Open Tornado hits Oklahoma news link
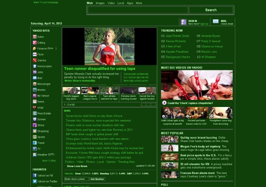 click(x=98, y=120)
